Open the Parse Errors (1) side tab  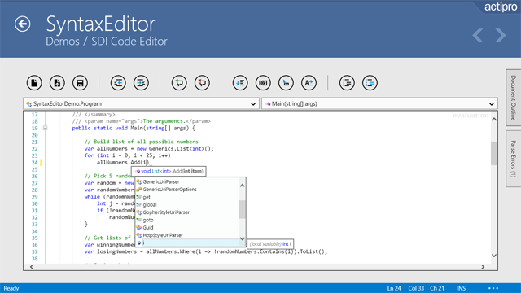pos(513,159)
